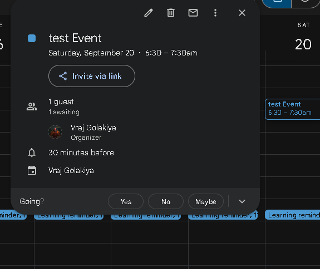This screenshot has width=320, height=269.
Task: Email guests via the envelope icon
Action: click(193, 13)
